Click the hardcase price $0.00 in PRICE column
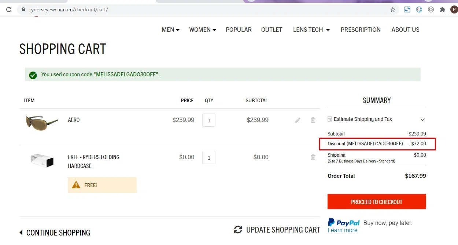 187,157
